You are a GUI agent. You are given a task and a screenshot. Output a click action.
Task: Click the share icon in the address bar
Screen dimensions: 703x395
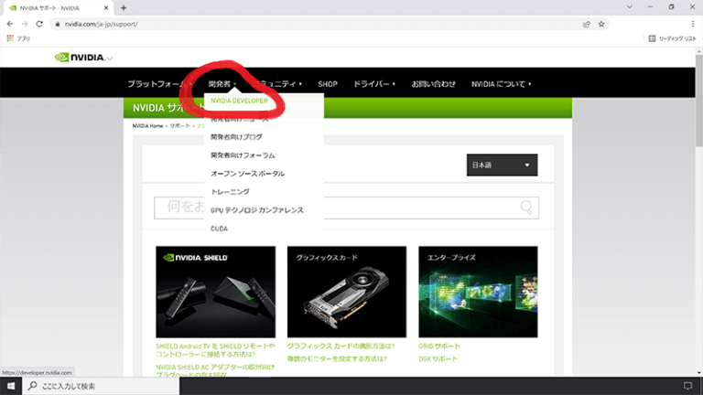tap(586, 24)
